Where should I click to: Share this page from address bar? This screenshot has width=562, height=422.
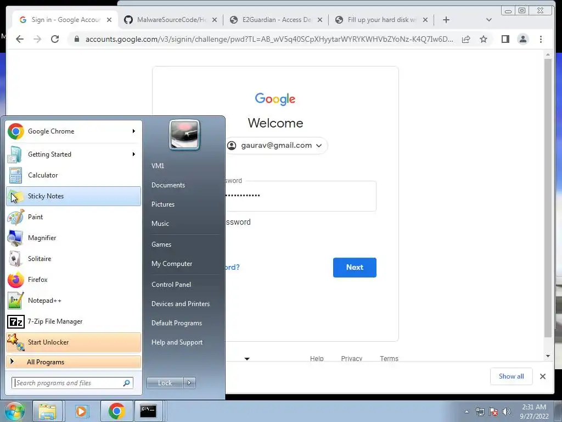pyautogui.click(x=466, y=39)
